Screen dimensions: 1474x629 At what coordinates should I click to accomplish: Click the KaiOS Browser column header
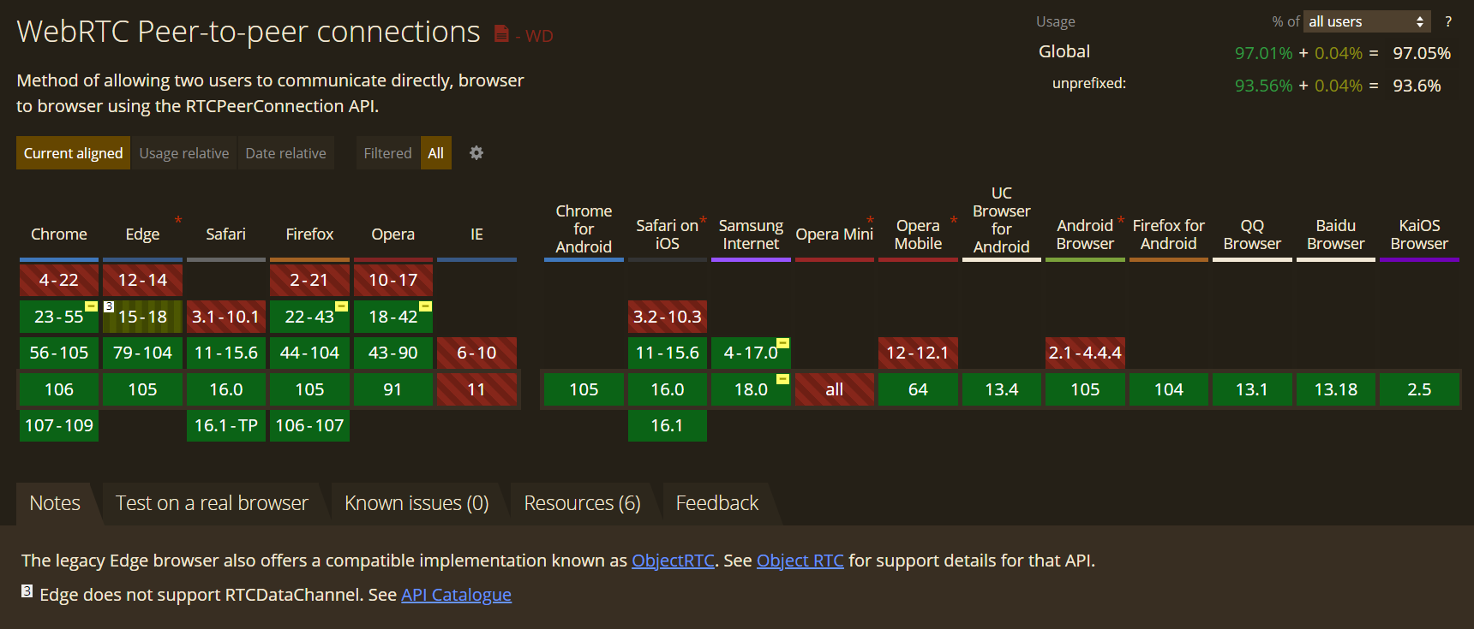(1419, 234)
